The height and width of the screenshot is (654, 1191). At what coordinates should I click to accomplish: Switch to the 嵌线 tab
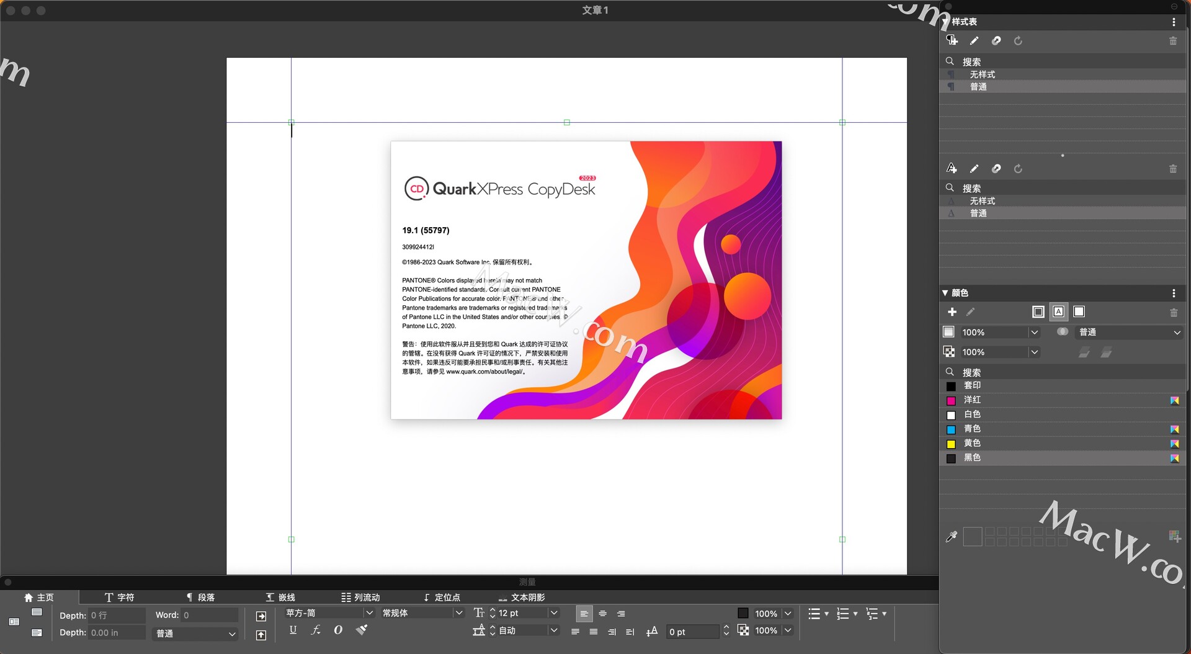pyautogui.click(x=280, y=598)
